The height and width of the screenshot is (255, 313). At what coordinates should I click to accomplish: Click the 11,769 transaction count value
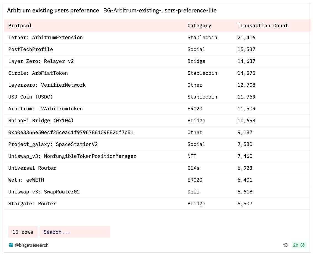click(x=246, y=97)
